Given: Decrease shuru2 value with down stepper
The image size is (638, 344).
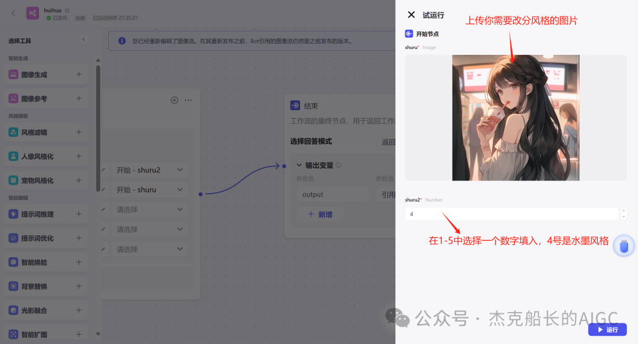Looking at the screenshot, I should pyautogui.click(x=623, y=217).
